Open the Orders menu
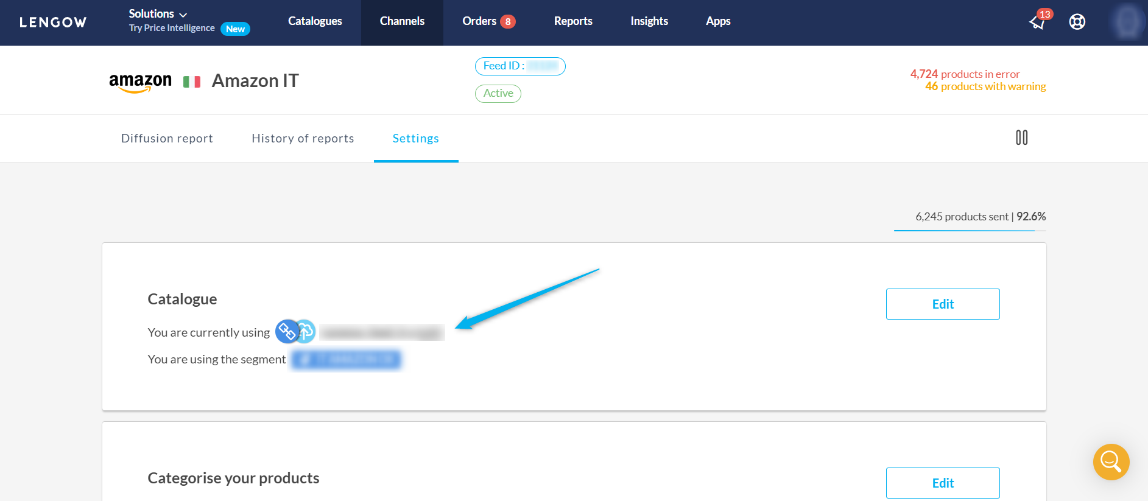1148x501 pixels. [479, 21]
